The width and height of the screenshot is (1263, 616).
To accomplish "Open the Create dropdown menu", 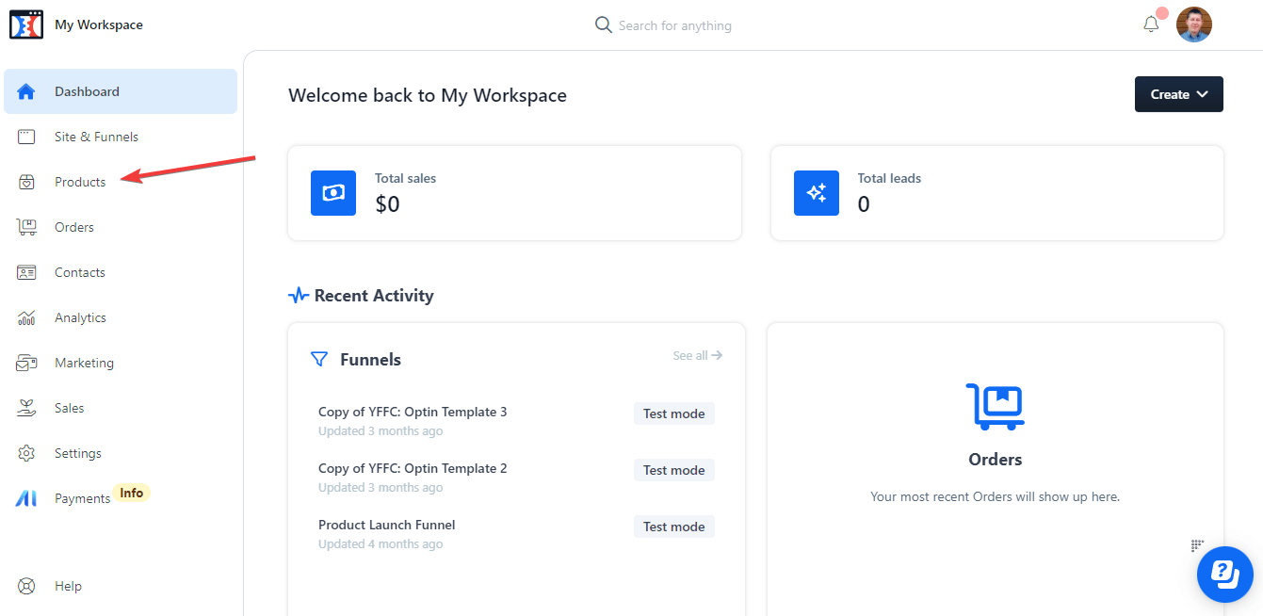I will 1178,94.
